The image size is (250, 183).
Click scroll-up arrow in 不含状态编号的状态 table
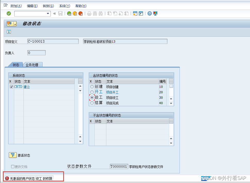coord(171,139)
